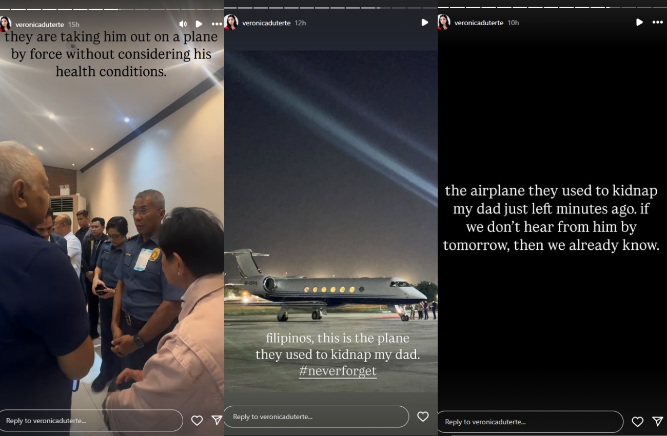
Task: Share the 10h story via send icon
Action: pyautogui.click(x=657, y=422)
